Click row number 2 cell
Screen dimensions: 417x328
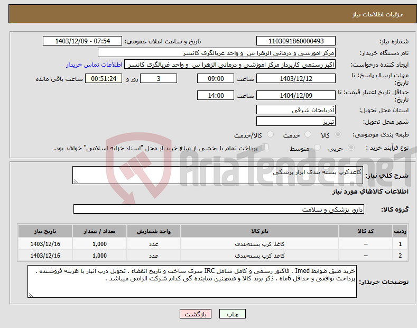click(x=400, y=256)
